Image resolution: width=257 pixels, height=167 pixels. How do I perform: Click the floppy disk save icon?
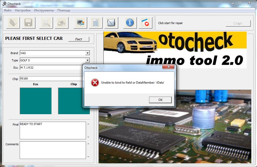coord(28,23)
